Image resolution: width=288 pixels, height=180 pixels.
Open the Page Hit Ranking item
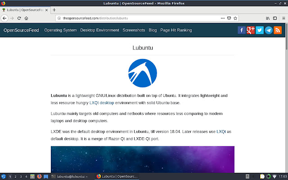tap(176, 30)
